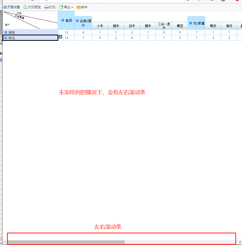Click the blue arrow icon beside 华北
This screenshot has height=245, width=242.
click(x=60, y=37)
